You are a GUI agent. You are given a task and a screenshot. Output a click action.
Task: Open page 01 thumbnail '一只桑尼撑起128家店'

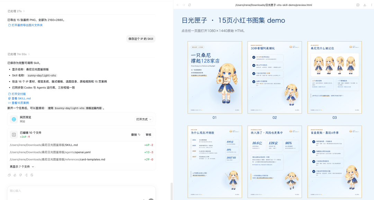tap(215, 77)
